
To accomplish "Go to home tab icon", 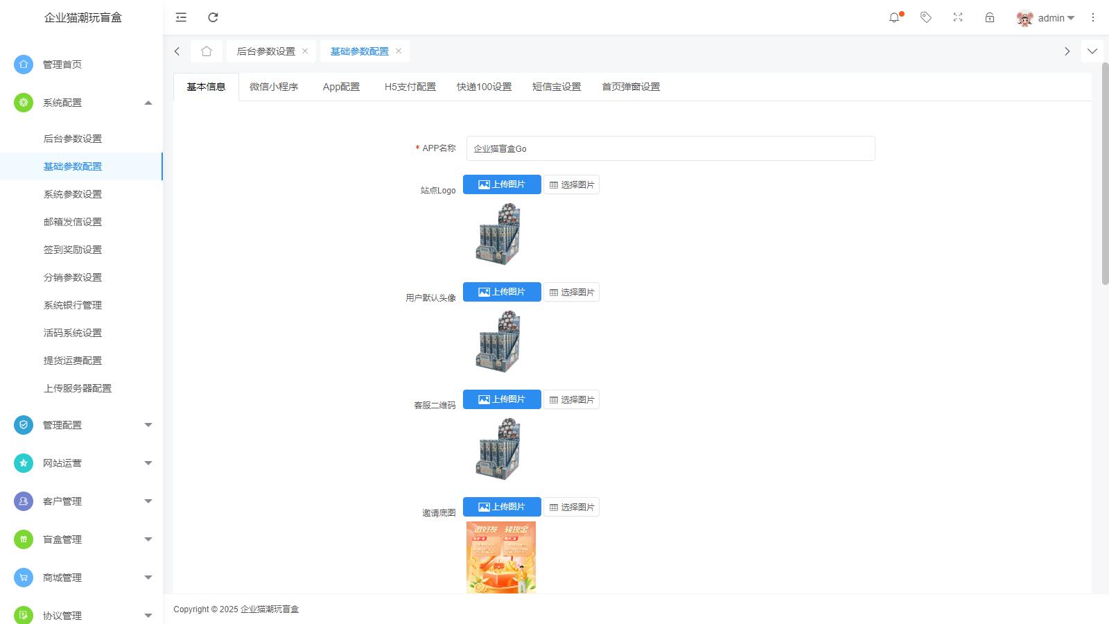I will 207,51.
